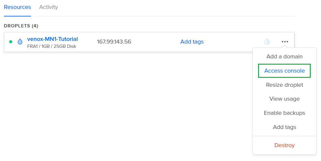
Task: Switch to the Resources tab
Action: 17,7
